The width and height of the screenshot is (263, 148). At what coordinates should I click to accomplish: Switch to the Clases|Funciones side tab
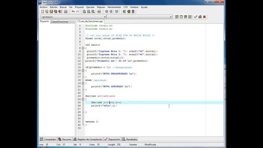60,22
